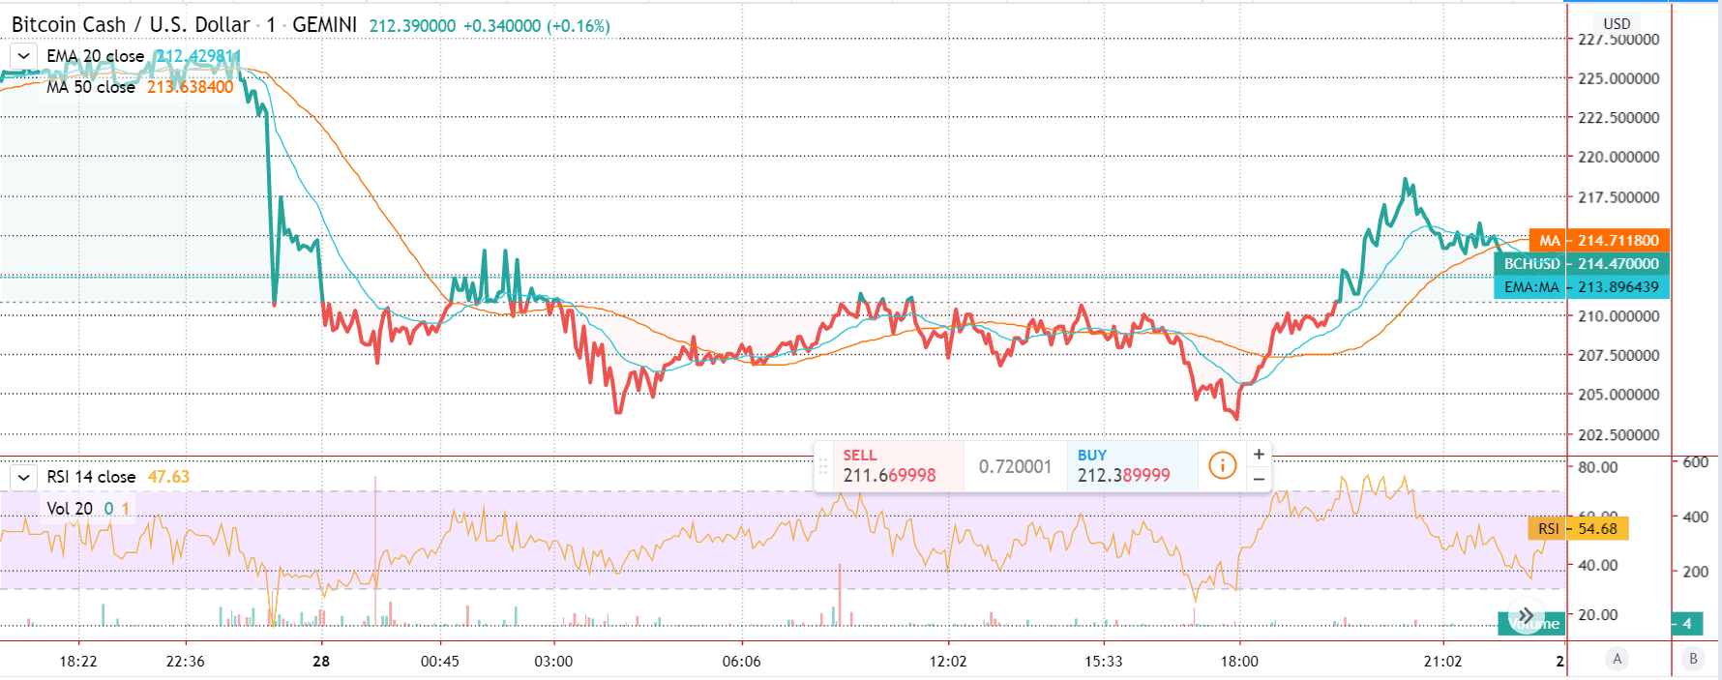Click the teal volume label showing 4
This screenshot has height=680, width=1722.
(1687, 624)
